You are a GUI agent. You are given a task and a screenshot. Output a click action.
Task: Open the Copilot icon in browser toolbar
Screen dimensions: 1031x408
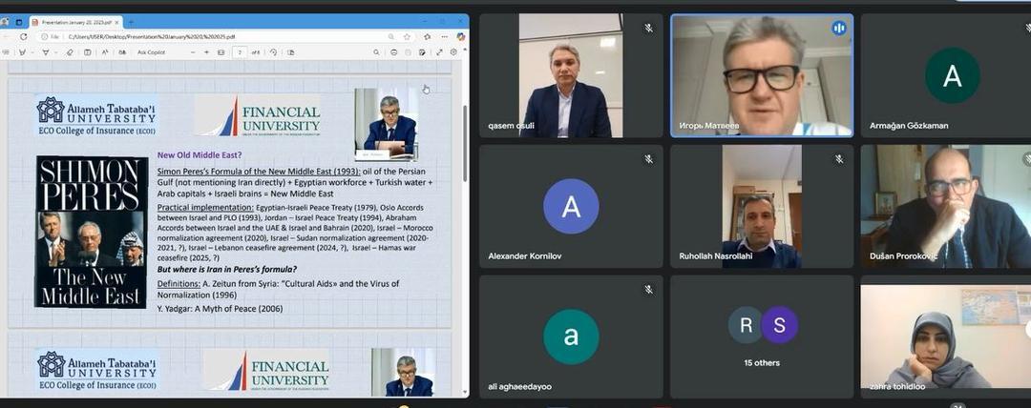pos(461,37)
